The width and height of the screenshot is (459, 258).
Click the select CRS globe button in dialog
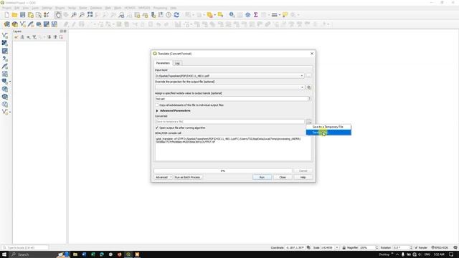coord(308,87)
